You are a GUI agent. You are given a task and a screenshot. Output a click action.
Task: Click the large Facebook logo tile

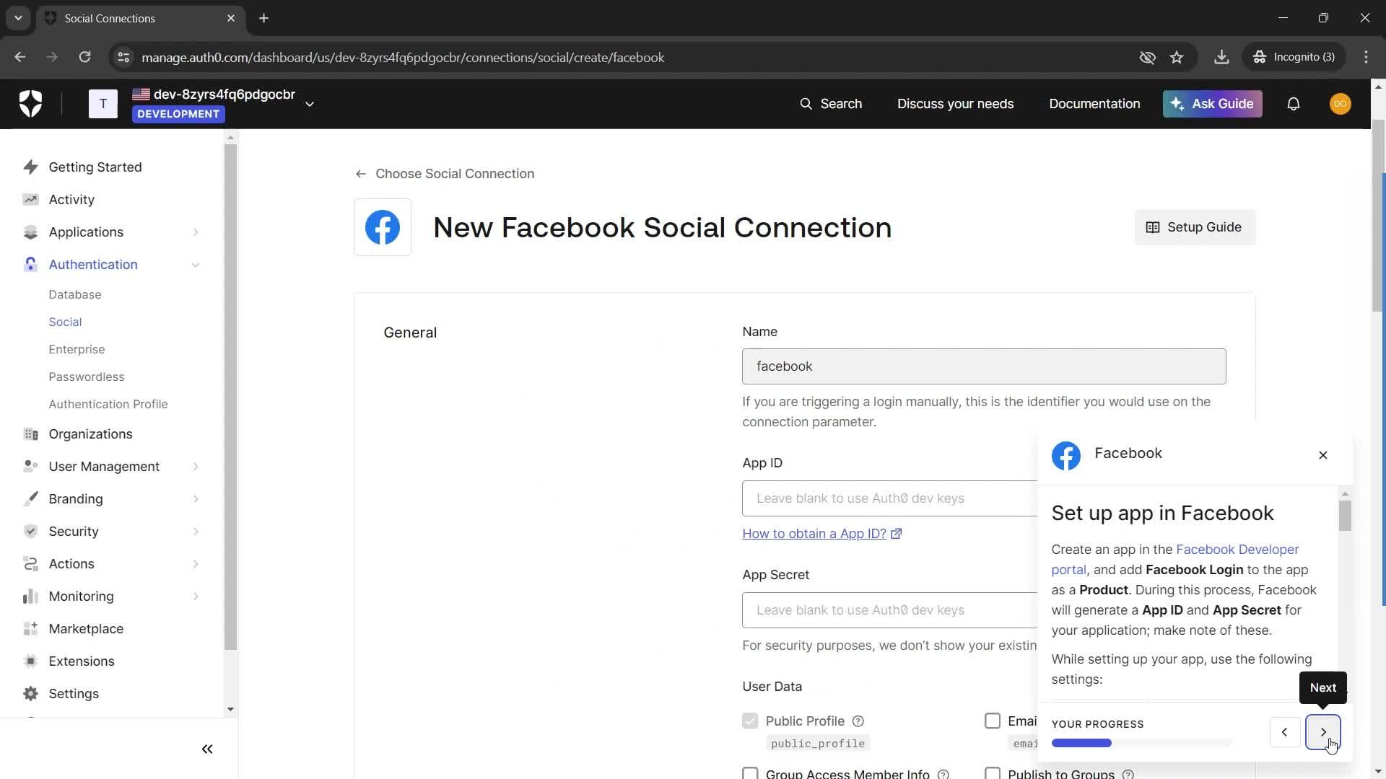(383, 227)
